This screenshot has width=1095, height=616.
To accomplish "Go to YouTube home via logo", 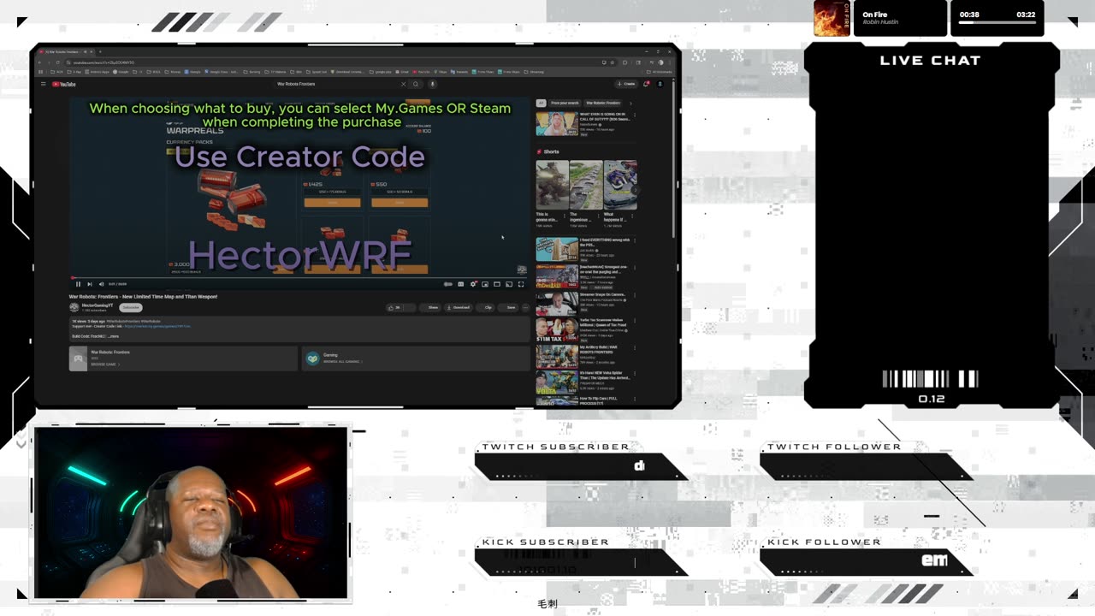I will pyautogui.click(x=64, y=84).
